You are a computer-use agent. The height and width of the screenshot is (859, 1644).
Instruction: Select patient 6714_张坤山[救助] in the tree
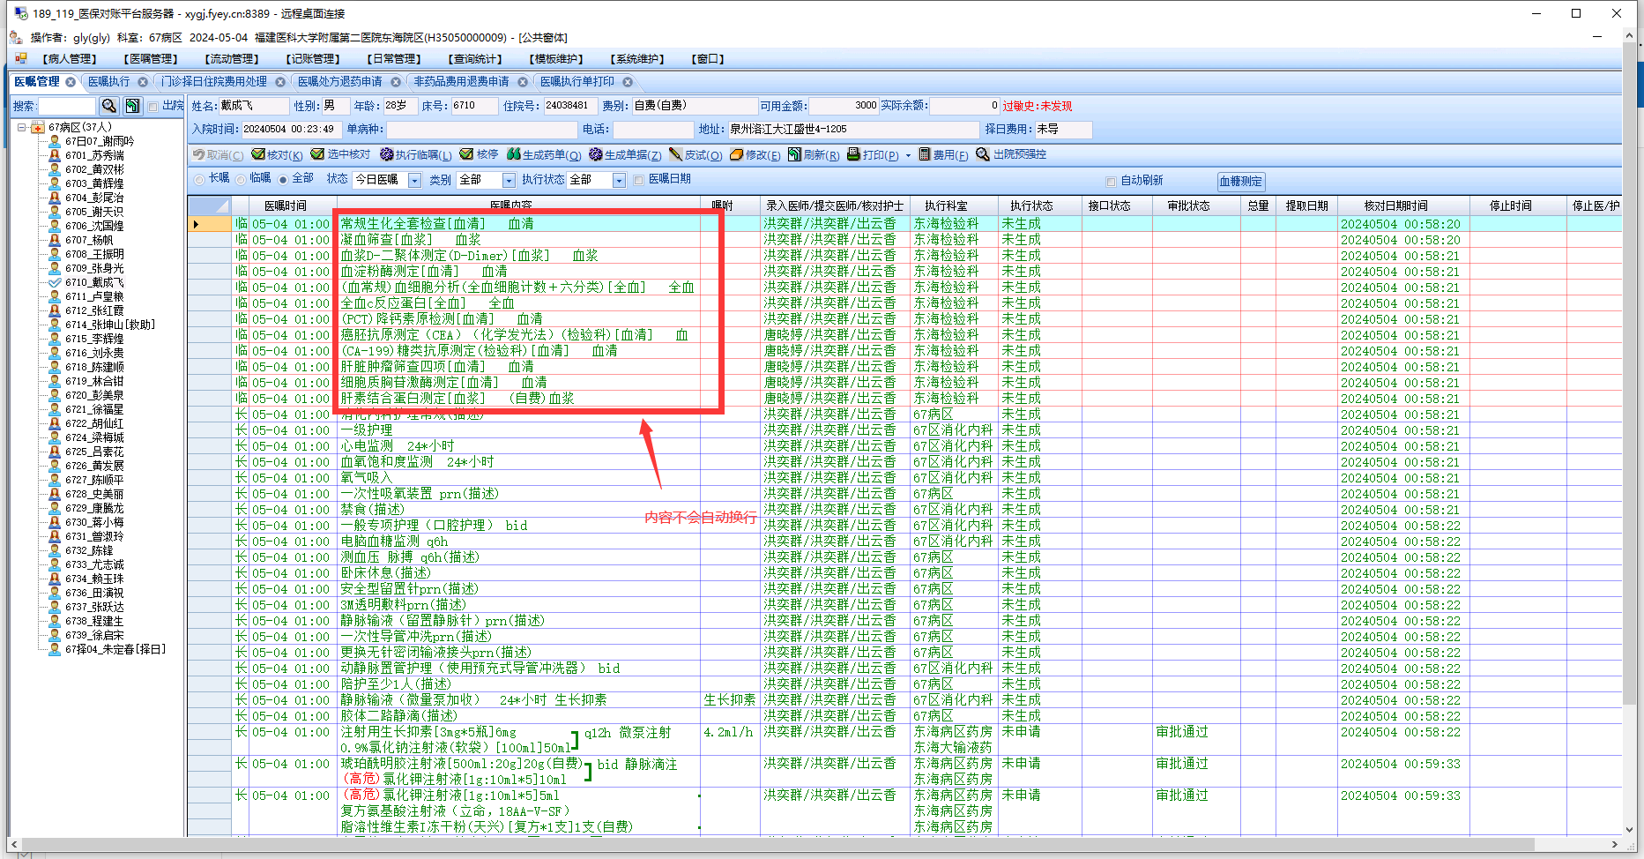(110, 325)
